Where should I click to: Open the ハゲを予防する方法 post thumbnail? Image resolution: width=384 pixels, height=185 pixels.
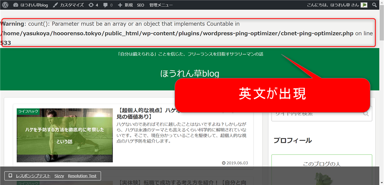64,135
